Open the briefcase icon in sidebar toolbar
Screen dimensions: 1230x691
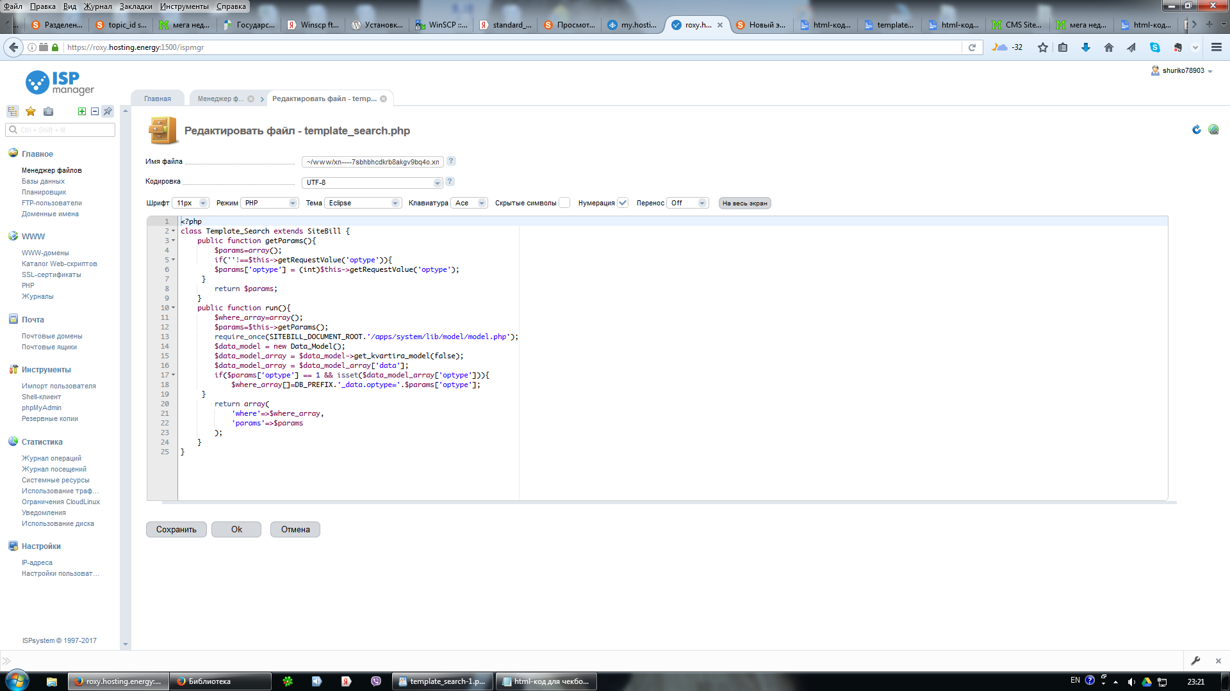(48, 111)
